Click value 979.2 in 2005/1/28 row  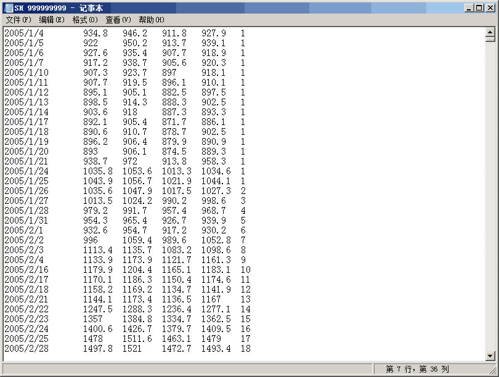click(x=95, y=211)
